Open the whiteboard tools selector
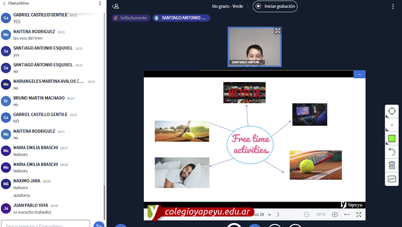 pyautogui.click(x=391, y=111)
